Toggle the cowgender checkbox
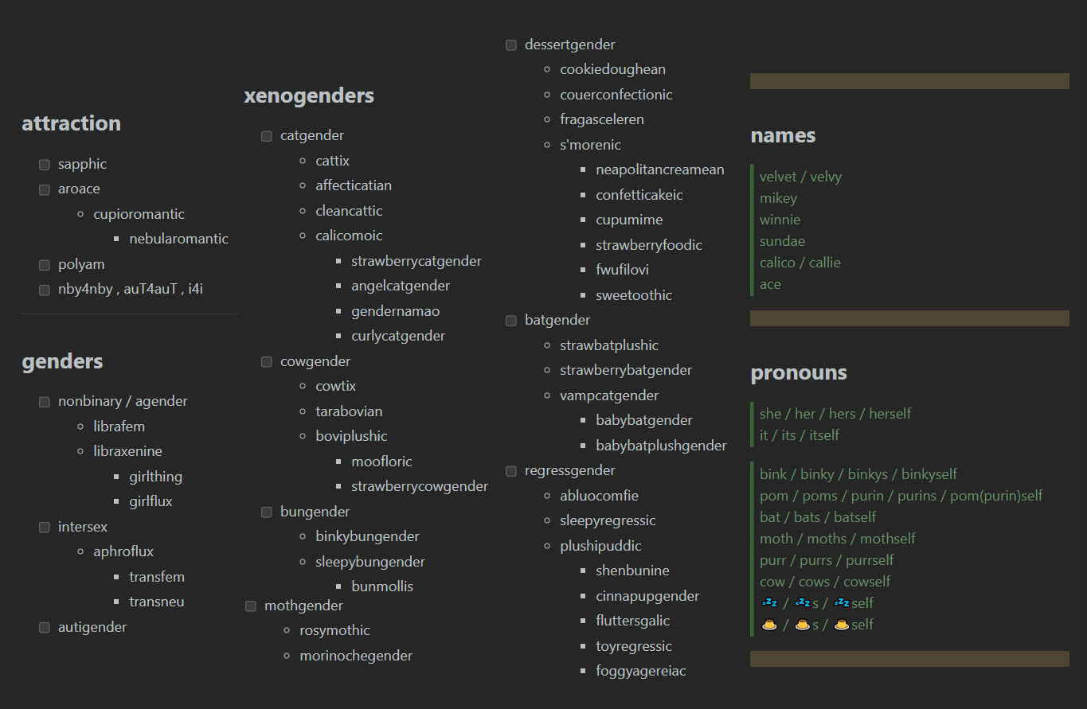This screenshot has height=709, width=1087. click(x=267, y=362)
